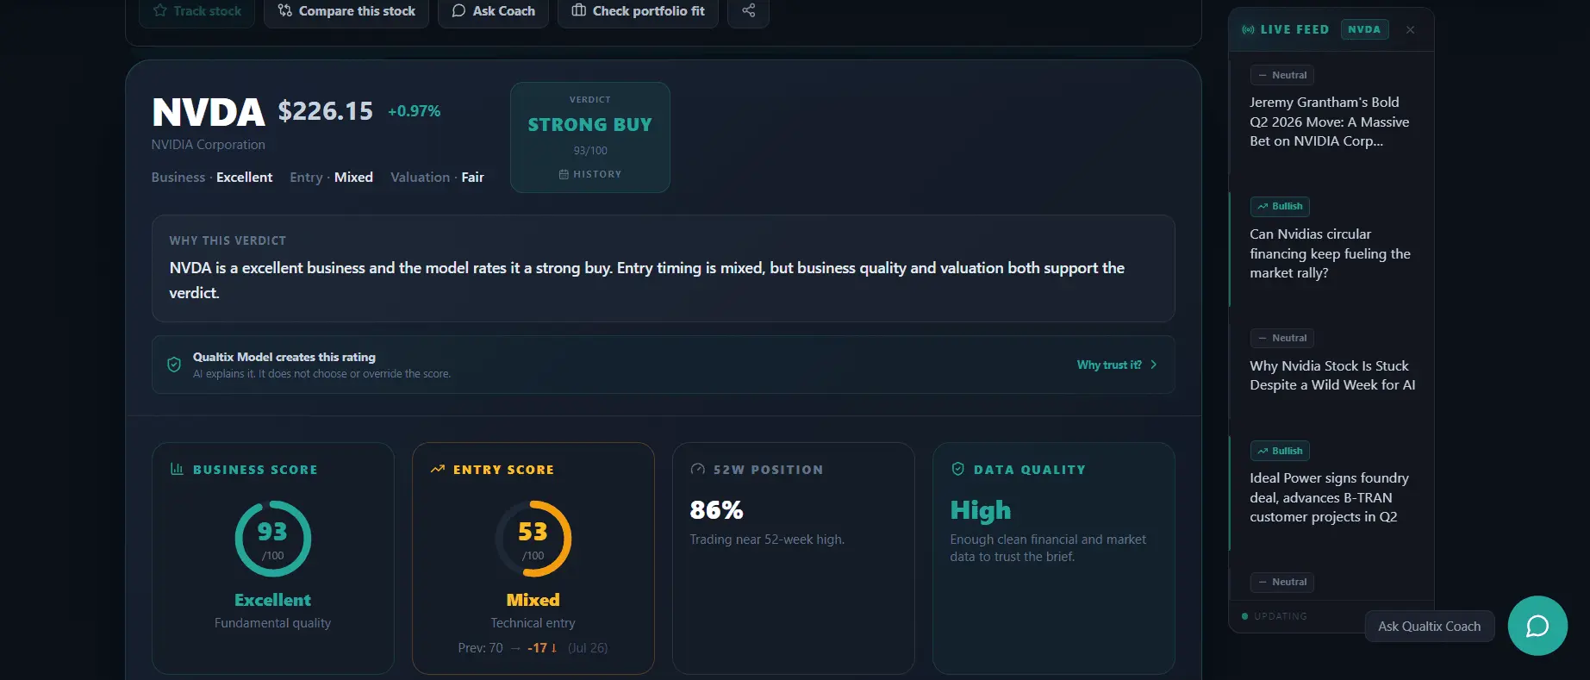Click the calendar icon next to HISTORY
1590x680 pixels.
[x=564, y=174]
